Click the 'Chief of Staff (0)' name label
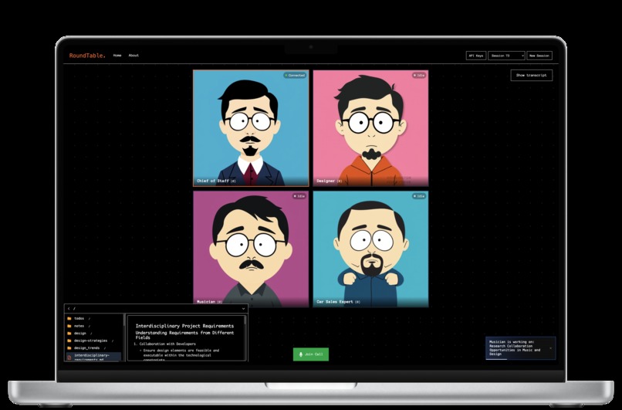This screenshot has height=410, width=622. click(216, 181)
